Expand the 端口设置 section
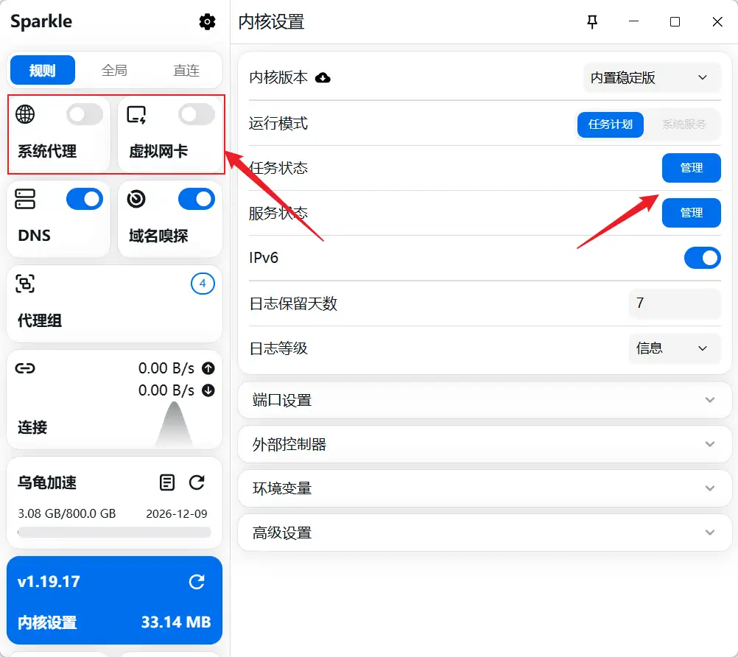The height and width of the screenshot is (657, 738). click(479, 400)
